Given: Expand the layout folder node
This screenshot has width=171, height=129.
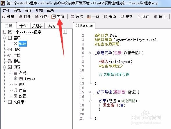Looking at the screenshot, I should 16,79.
